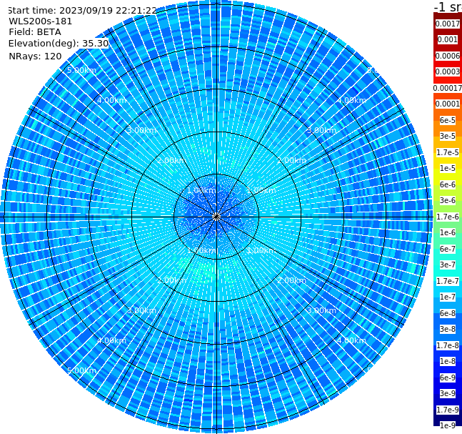Select the 1.7e-5 colorbar label

pos(448,152)
